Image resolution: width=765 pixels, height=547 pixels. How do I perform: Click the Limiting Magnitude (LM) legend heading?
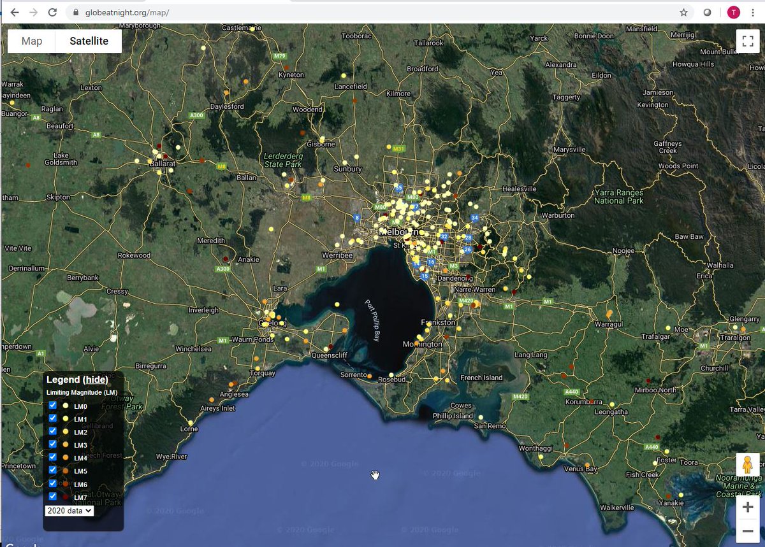[x=82, y=392]
